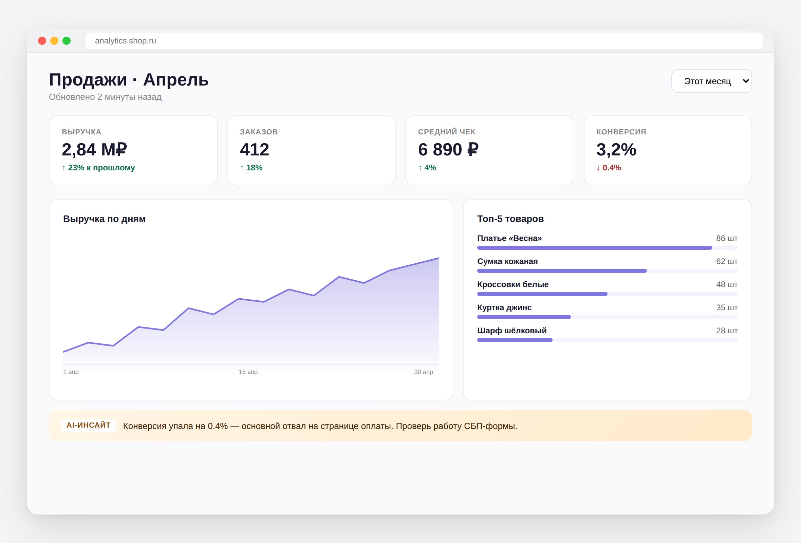This screenshot has height=543, width=801.
Task: Click the 15 апр axis label
Action: click(248, 372)
